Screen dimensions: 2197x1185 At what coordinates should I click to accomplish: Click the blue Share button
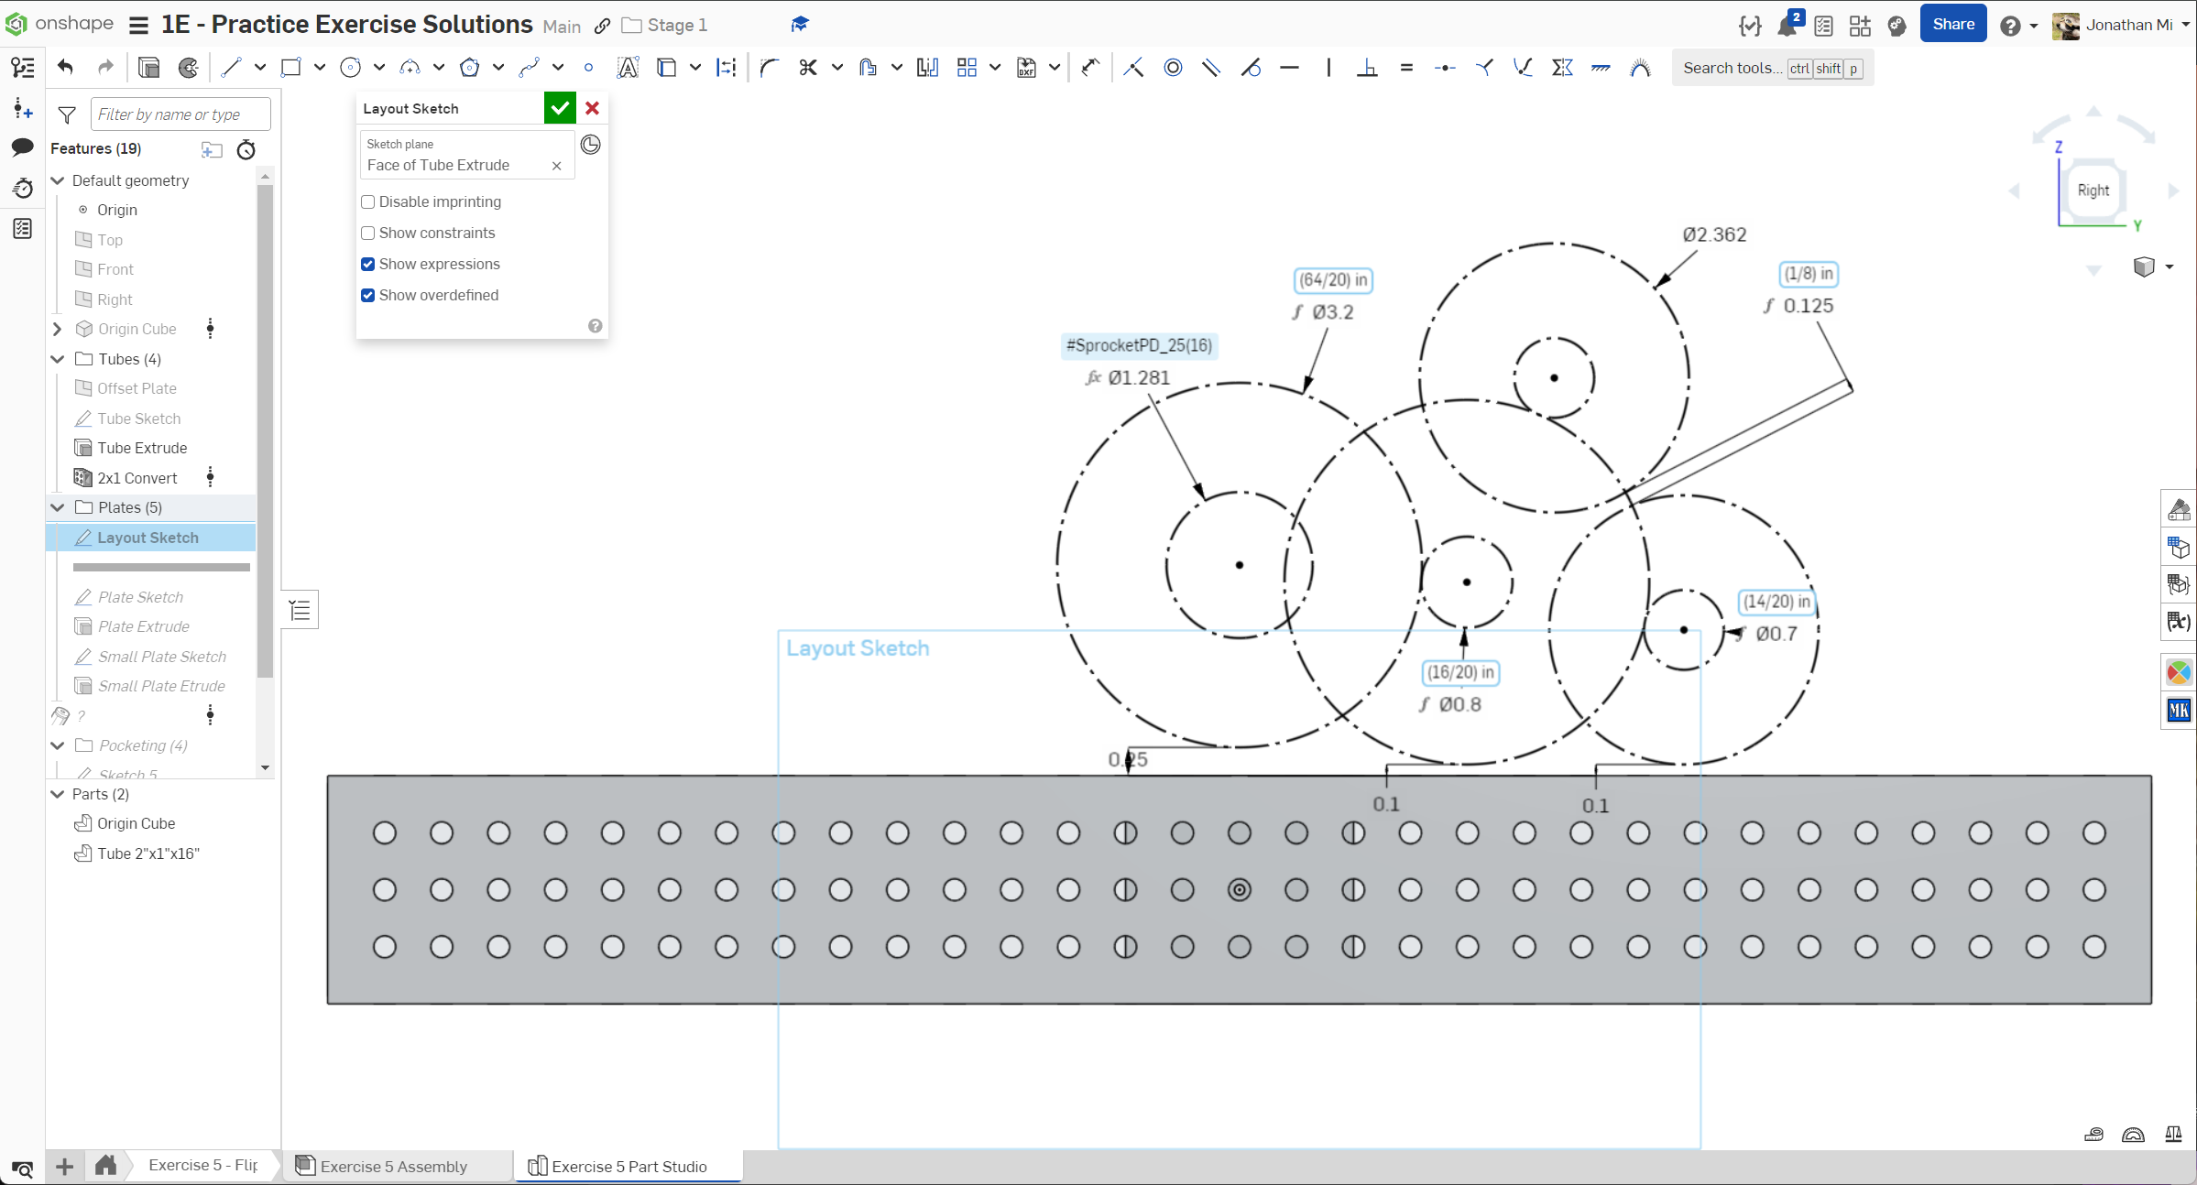point(1952,25)
